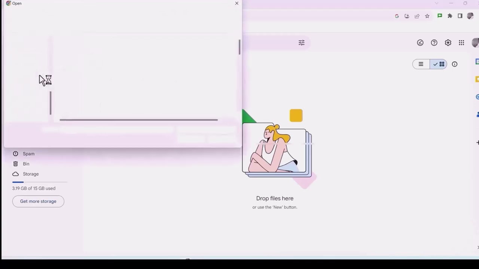Click the '3.19 GB of 15 GB used' text
479x269 pixels.
tap(34, 188)
